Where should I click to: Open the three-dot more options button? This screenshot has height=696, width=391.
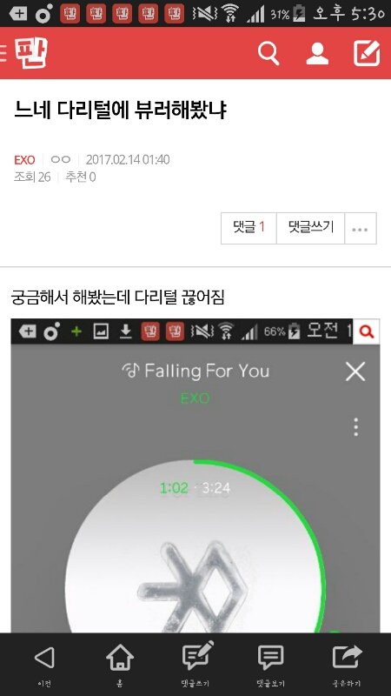pyautogui.click(x=360, y=229)
